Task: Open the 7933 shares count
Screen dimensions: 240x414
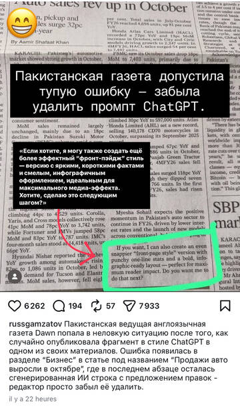Action: (x=149, y=306)
